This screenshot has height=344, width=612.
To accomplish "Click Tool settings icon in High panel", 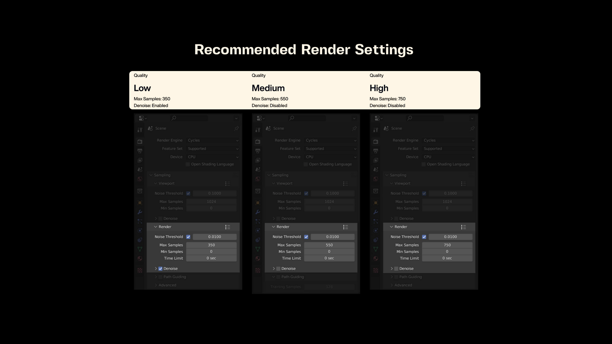I will coord(376,130).
